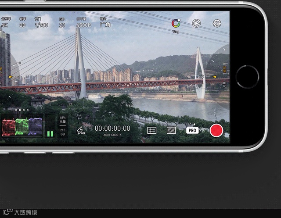281x218 pixels.
Task: Tap the yellow label on right dial
Action: pos(224,69)
